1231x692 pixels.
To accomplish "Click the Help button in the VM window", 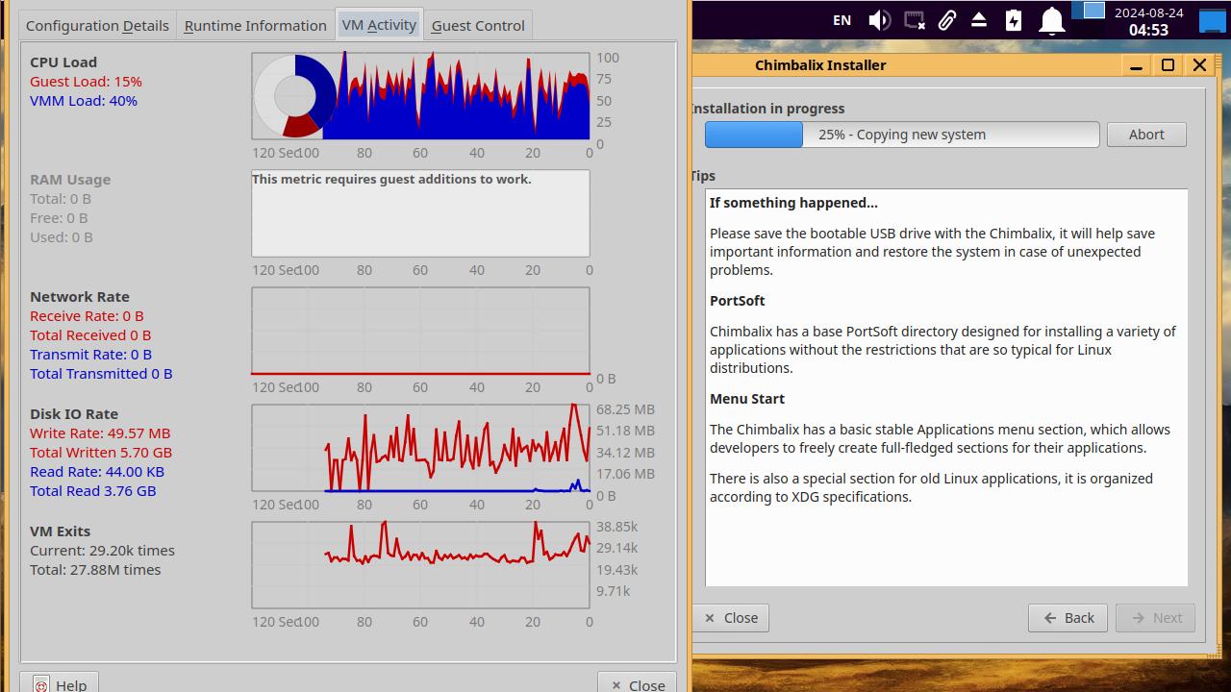I will [60, 684].
